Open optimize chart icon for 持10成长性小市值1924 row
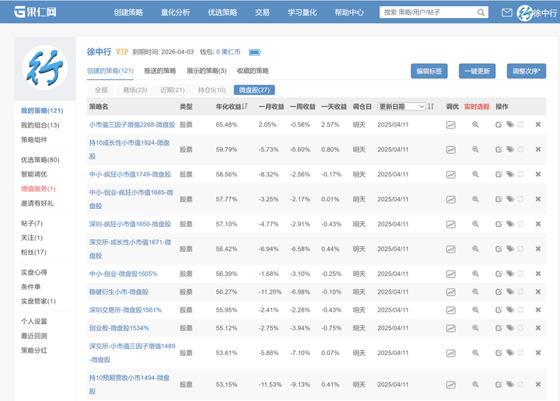The image size is (560, 401). 450,150
